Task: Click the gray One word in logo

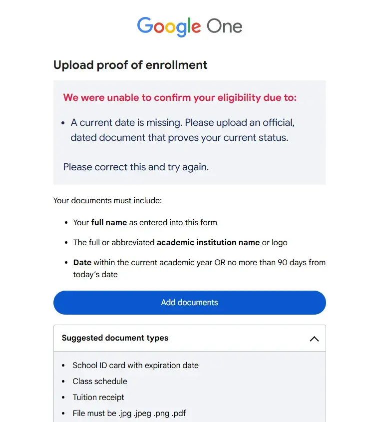Action: click(x=224, y=26)
